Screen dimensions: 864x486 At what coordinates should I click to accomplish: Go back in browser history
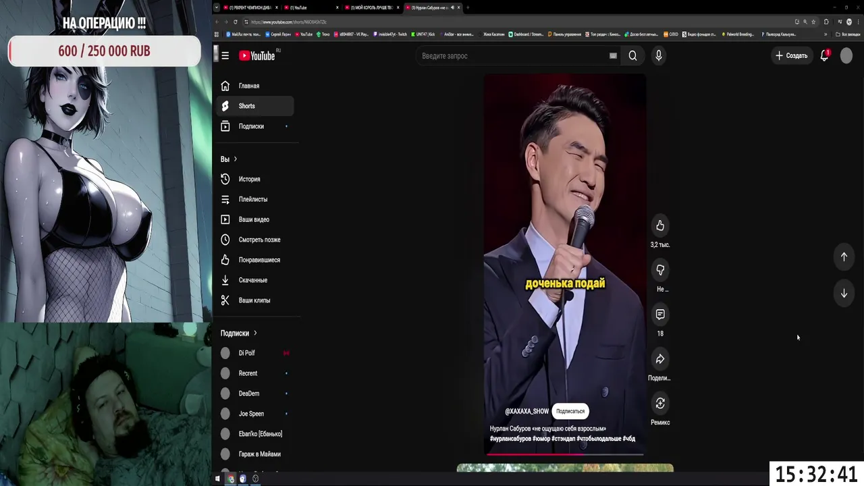click(217, 22)
